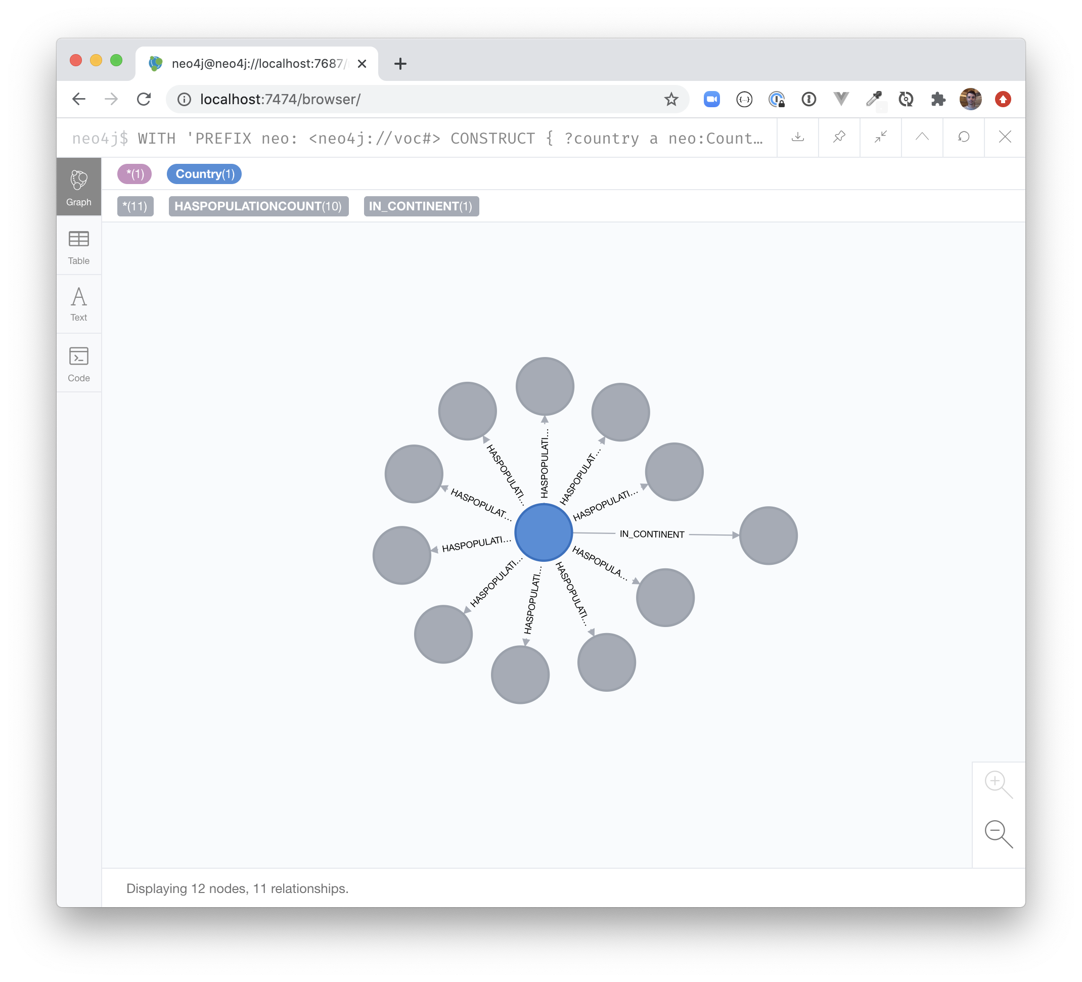Click the zoom in button on canvas
Screen dimensions: 1082x982
[x=996, y=782]
